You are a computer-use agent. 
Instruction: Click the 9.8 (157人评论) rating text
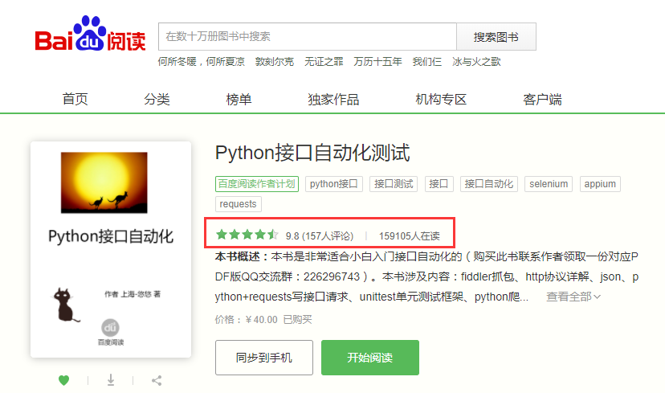(320, 236)
